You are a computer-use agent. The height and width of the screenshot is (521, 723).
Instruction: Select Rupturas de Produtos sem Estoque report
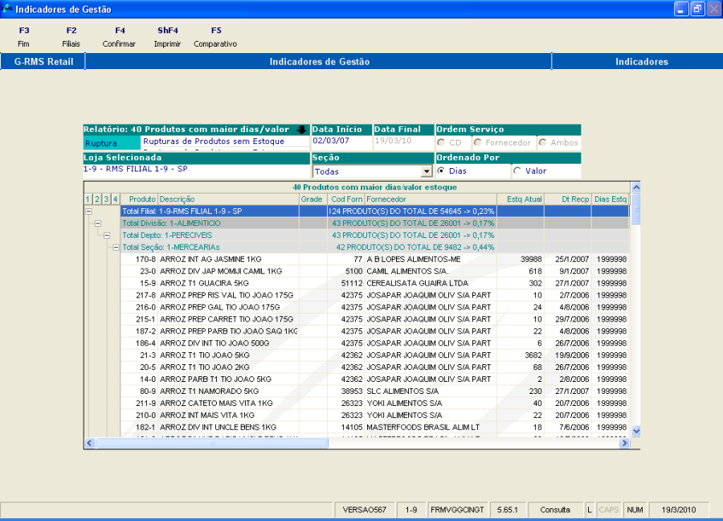pos(214,142)
